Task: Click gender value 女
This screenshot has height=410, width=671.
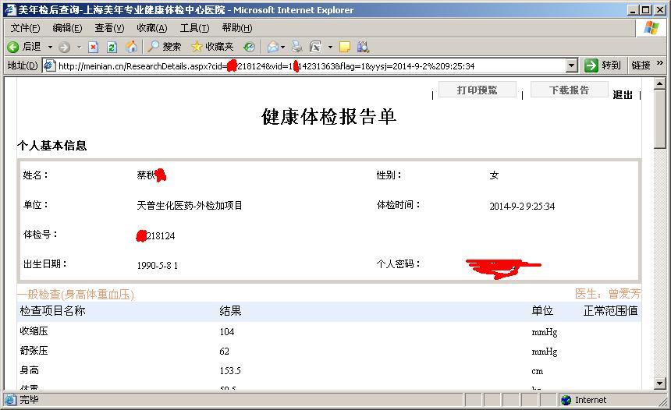Action: [x=494, y=175]
